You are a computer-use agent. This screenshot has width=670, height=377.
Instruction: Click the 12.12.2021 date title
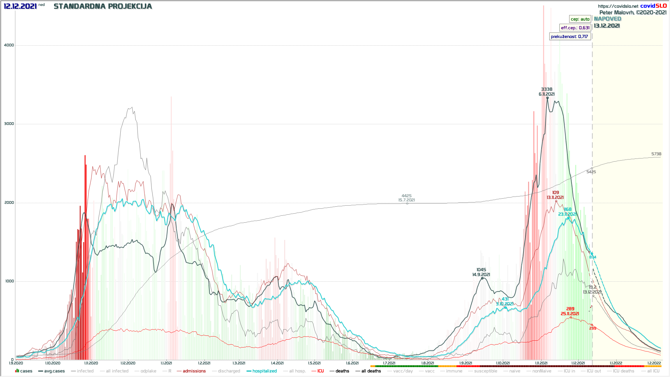[x=20, y=6]
